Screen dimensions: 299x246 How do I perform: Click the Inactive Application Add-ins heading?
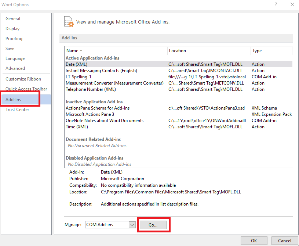[94, 102]
